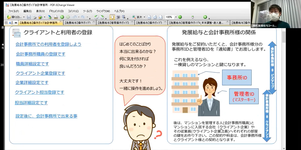Open the Redo history dropdown arrow
The height and width of the screenshot is (150, 301).
87,17
